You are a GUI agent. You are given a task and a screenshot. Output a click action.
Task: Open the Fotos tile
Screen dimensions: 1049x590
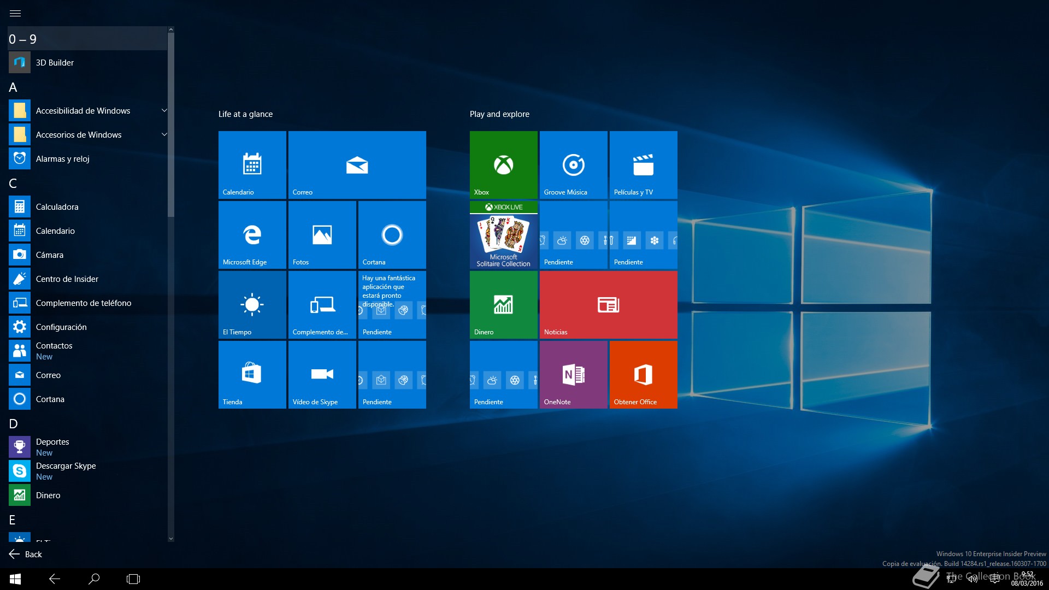tap(322, 235)
